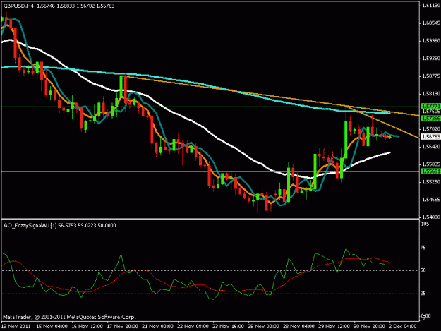Click the 15 Nov 04:00 time label

[x=52, y=327]
